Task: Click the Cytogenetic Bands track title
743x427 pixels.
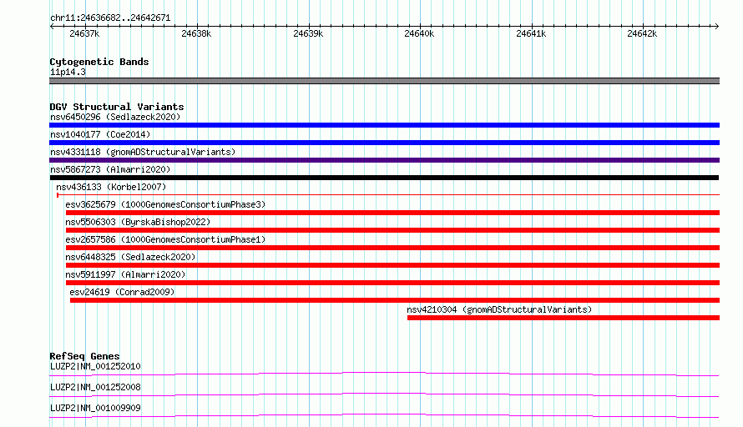Action: (99, 62)
